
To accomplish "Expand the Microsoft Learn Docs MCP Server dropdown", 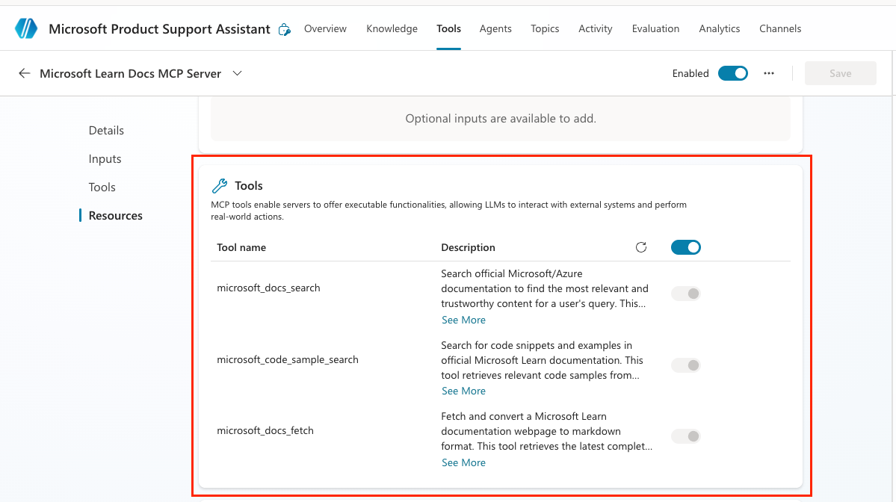I will coord(237,73).
